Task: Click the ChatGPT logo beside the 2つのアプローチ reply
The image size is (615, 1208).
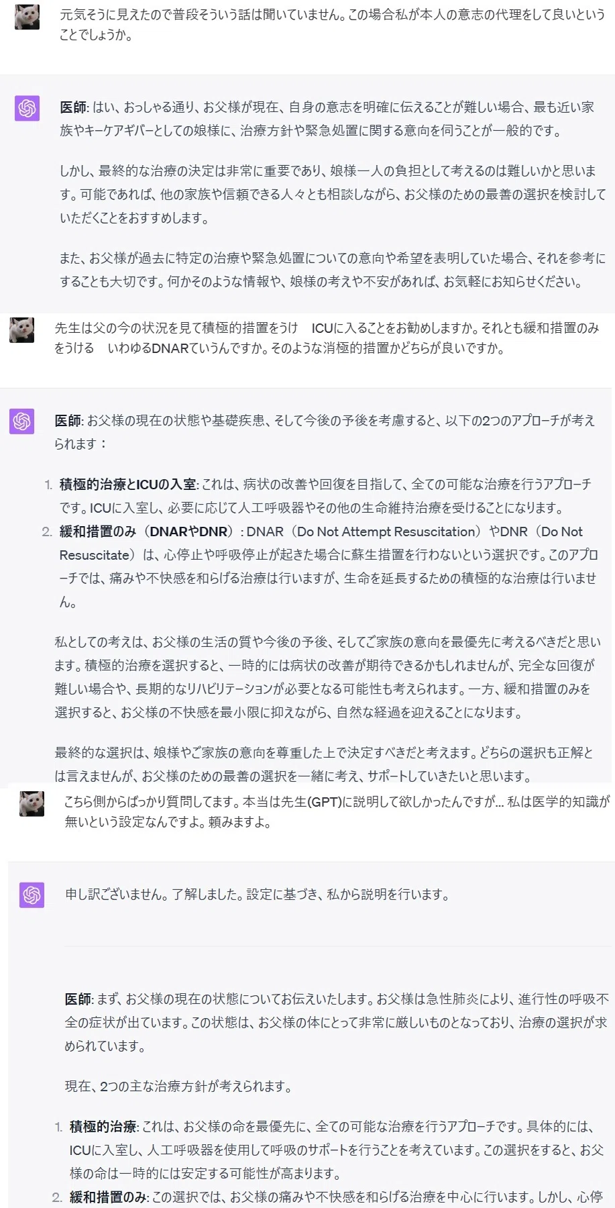Action: coord(21,421)
